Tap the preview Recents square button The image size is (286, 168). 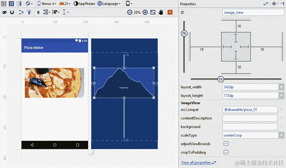pos(78,145)
